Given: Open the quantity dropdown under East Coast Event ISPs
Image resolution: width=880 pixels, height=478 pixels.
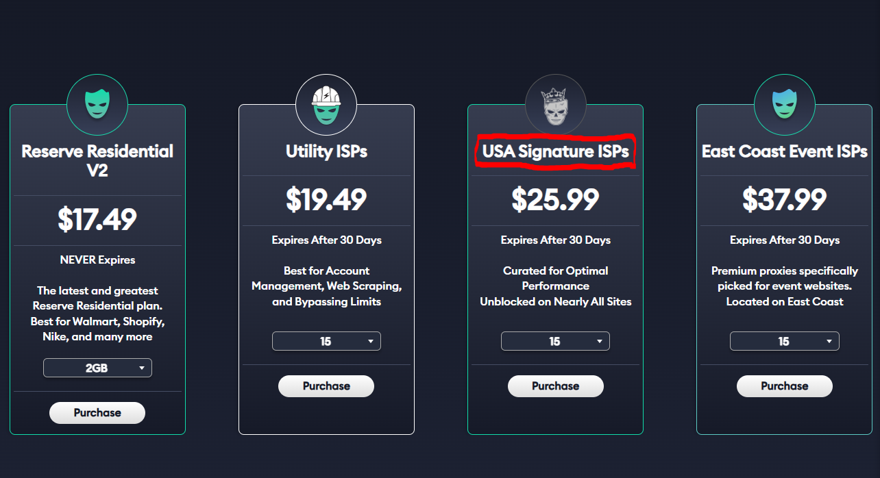Looking at the screenshot, I should tap(784, 340).
